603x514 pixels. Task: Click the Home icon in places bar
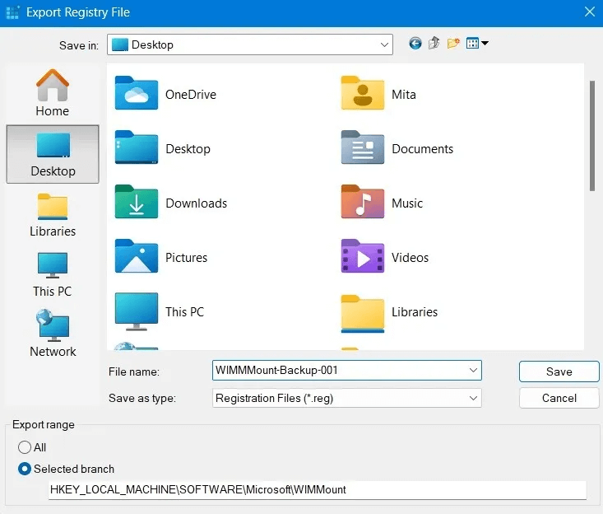pyautogui.click(x=53, y=85)
